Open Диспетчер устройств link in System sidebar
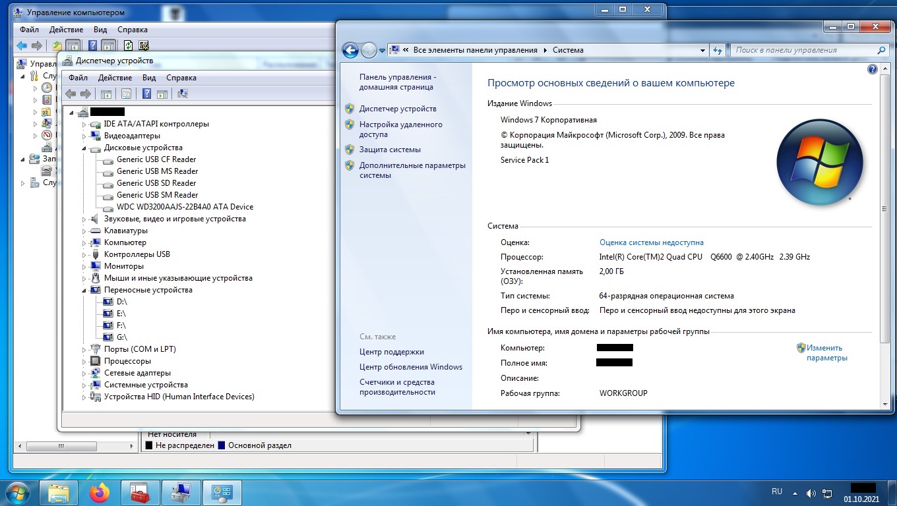The image size is (897, 506). [398, 109]
